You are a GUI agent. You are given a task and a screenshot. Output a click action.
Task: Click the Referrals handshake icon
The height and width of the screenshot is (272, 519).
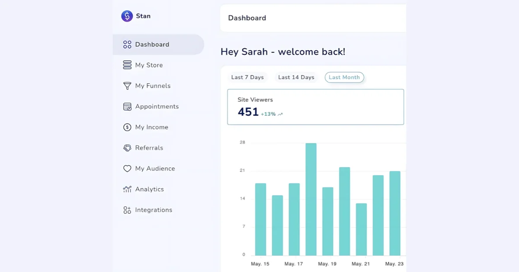pyautogui.click(x=127, y=148)
